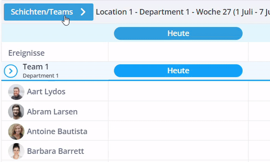Select the Team 1 group title
Viewport: 270px width, 162px height.
tap(36, 67)
